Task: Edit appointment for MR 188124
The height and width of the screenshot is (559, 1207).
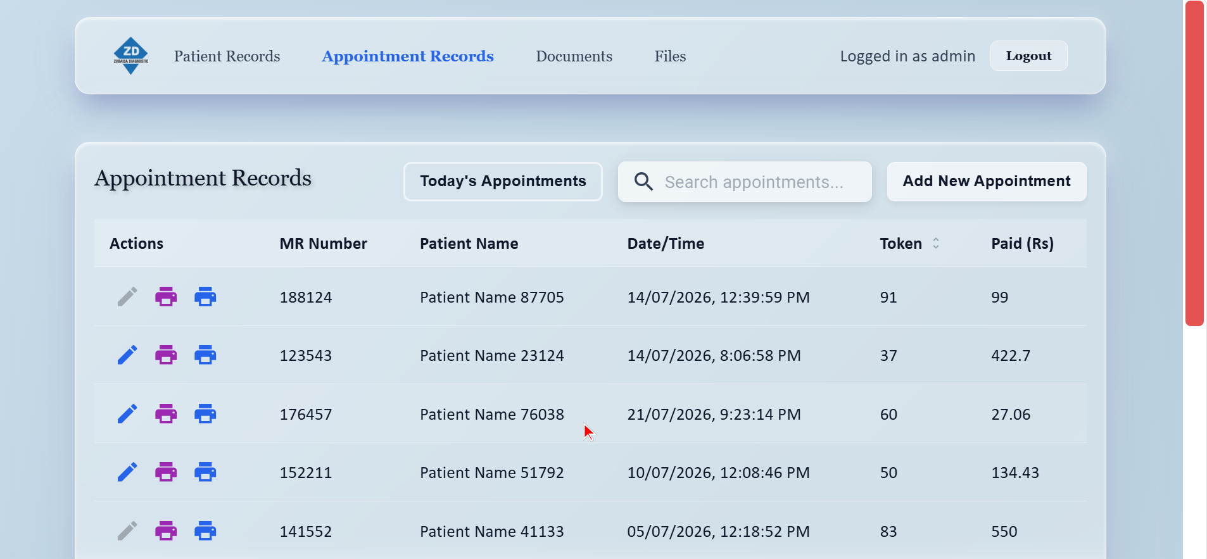Action: [x=127, y=297]
